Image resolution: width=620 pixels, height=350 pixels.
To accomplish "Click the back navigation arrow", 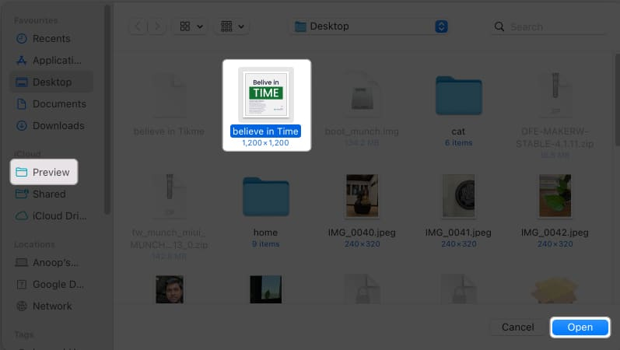I will [x=138, y=26].
